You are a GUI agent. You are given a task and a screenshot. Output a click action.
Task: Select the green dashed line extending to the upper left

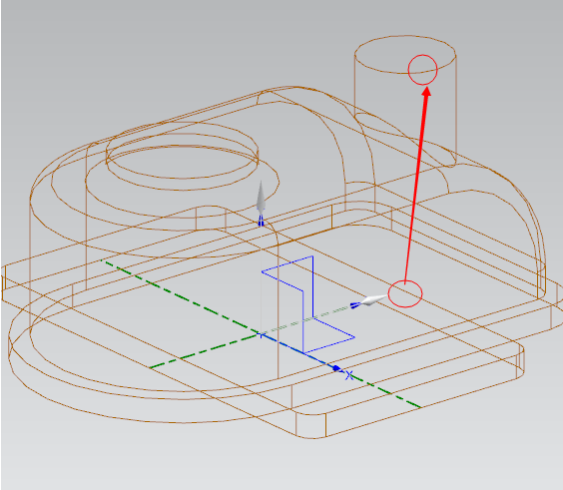pos(180,296)
